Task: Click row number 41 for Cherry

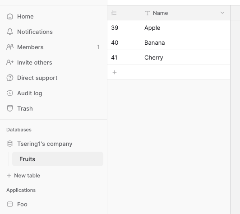Action: point(114,58)
